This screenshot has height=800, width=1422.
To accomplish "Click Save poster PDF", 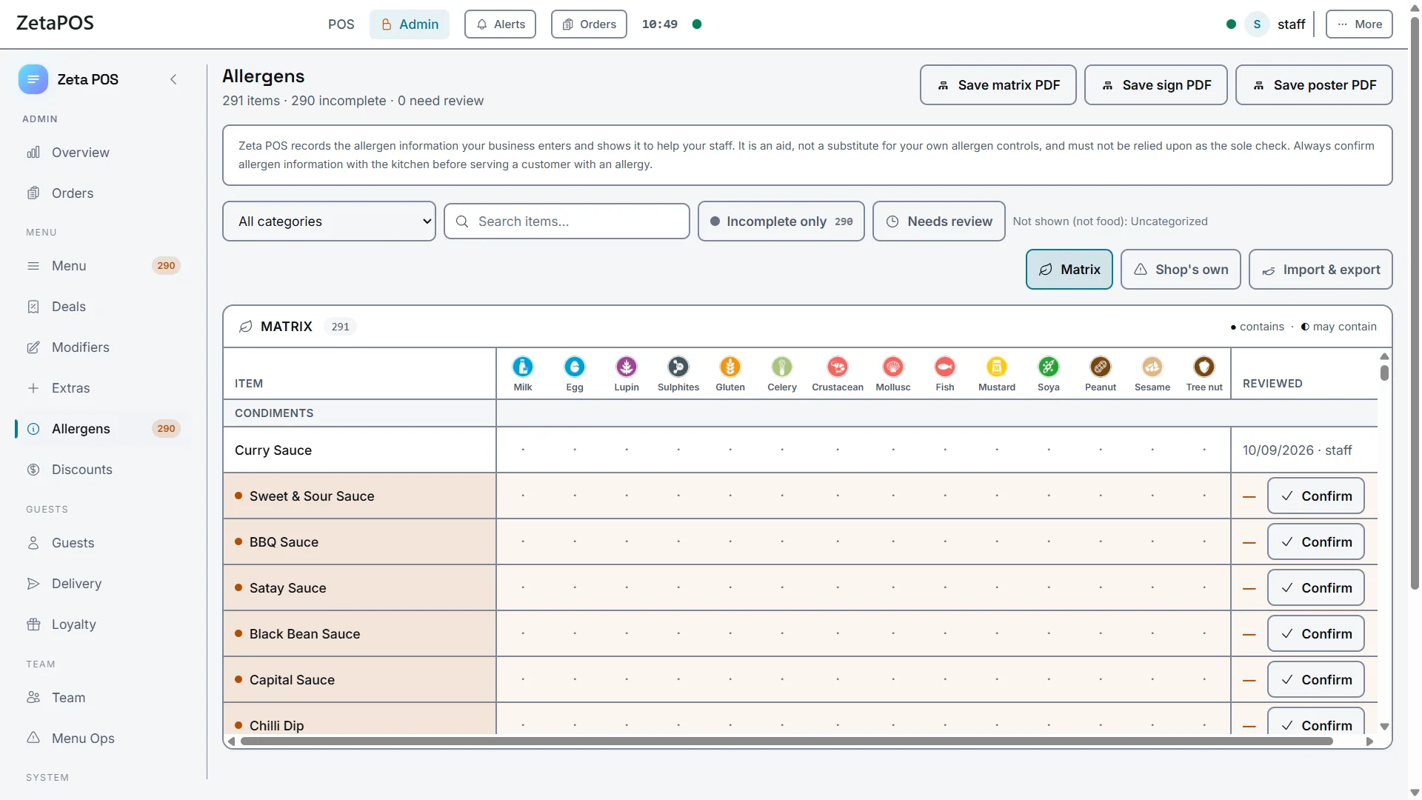I will coord(1314,85).
